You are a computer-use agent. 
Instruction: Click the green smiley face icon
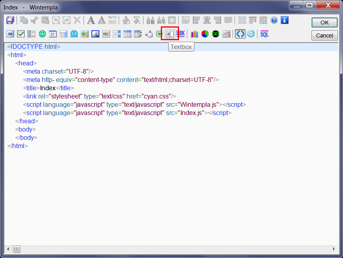pyautogui.click(x=42, y=34)
